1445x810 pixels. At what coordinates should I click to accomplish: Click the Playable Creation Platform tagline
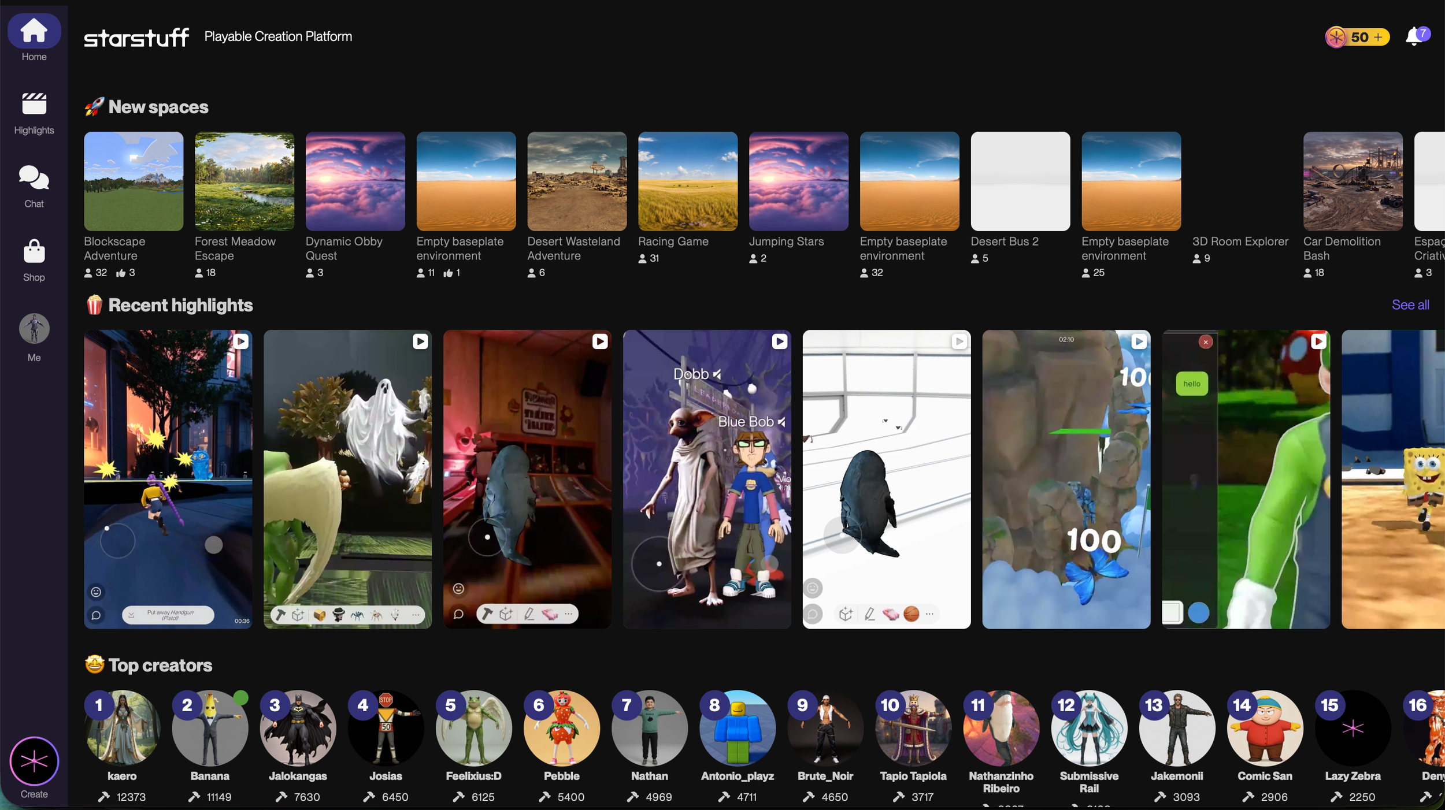click(278, 36)
